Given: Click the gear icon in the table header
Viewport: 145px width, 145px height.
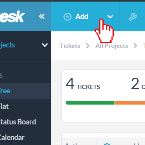Looking at the screenshot, I should [x=107, y=144].
